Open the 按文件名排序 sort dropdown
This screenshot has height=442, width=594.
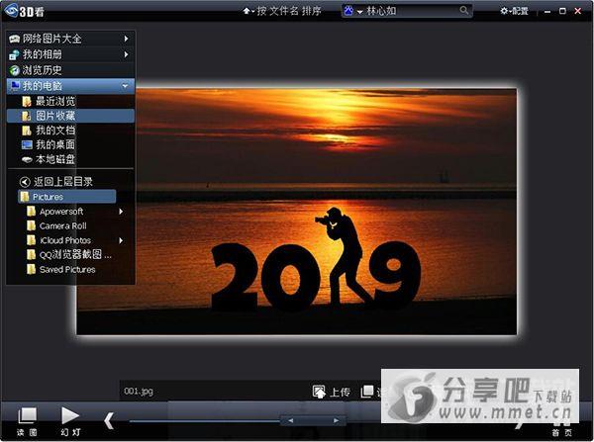(x=282, y=11)
